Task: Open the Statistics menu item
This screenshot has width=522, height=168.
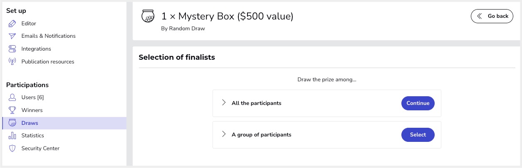Action: [x=32, y=136]
